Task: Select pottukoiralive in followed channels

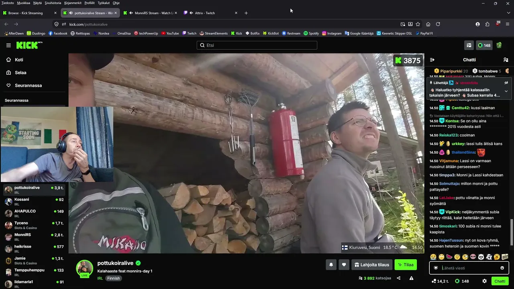Action: [x=34, y=190]
